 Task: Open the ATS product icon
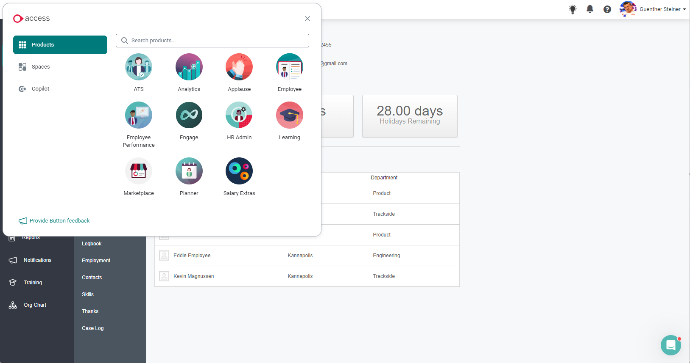[x=139, y=67]
